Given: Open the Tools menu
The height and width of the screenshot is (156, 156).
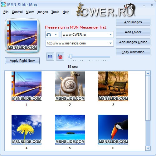Looking at the screenshot, I should (x=55, y=12).
